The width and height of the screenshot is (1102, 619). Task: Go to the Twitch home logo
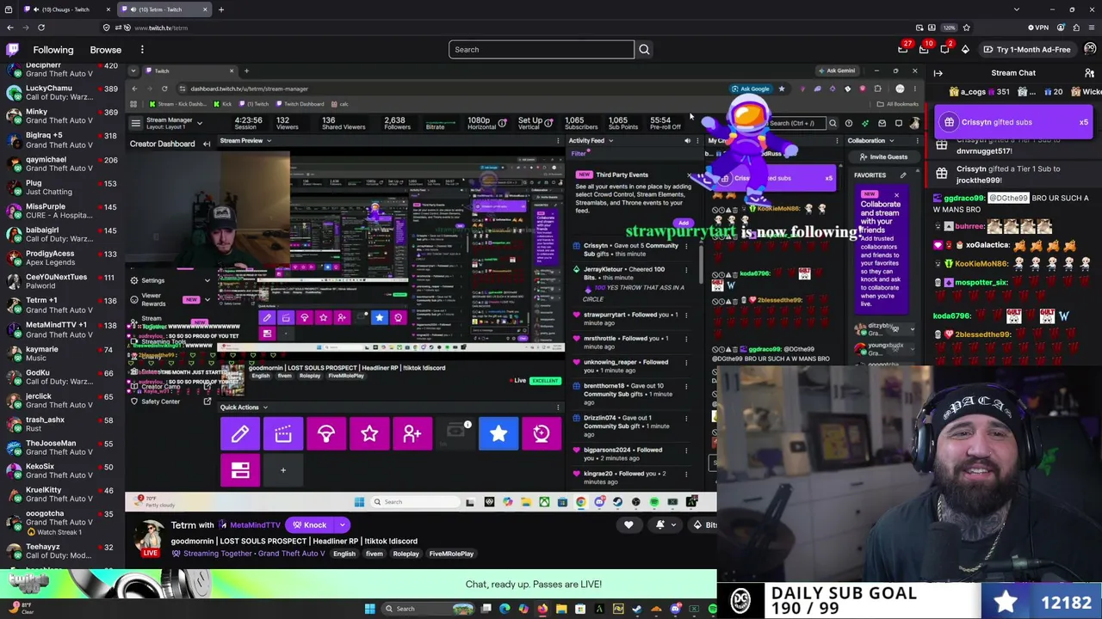pyautogui.click(x=11, y=50)
